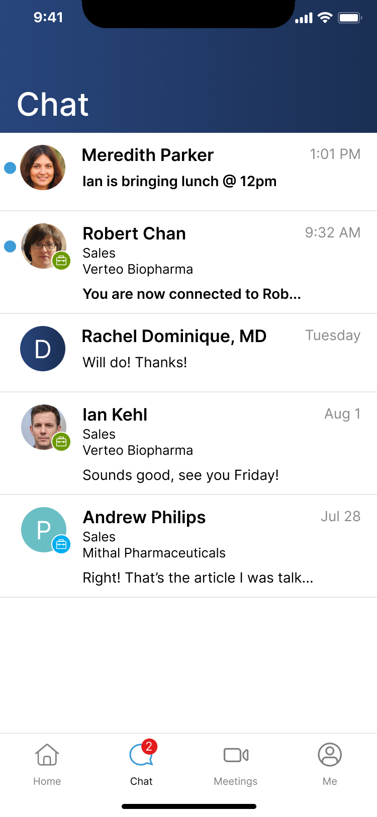
Task: Tap Ian Kehl's profile photo
Action: click(41, 426)
